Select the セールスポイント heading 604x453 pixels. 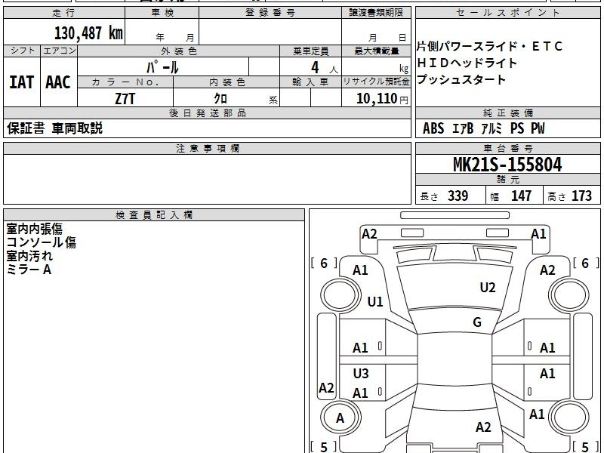click(507, 13)
